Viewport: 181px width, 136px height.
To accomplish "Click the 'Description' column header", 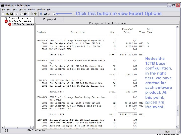I will (78, 32).
